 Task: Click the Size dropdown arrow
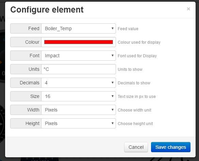pyautogui.click(x=113, y=96)
